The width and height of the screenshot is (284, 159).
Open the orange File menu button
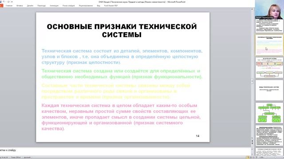[x=1, y=6]
